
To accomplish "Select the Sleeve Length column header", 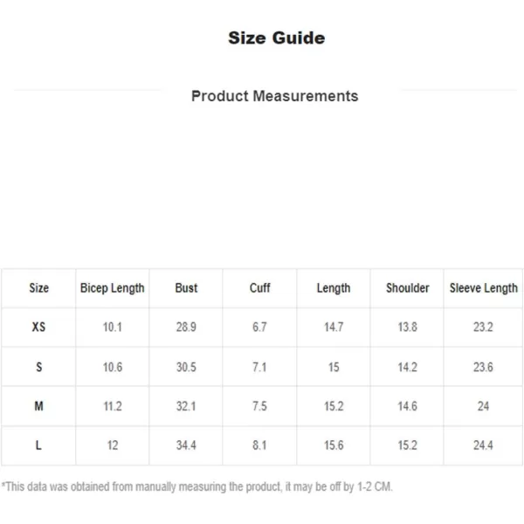I will coord(483,288).
